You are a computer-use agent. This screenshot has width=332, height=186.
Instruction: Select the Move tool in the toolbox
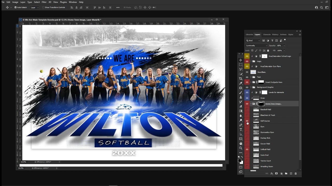[241, 60]
